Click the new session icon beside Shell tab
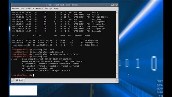This screenshot has width=172, height=97. coord(13,80)
